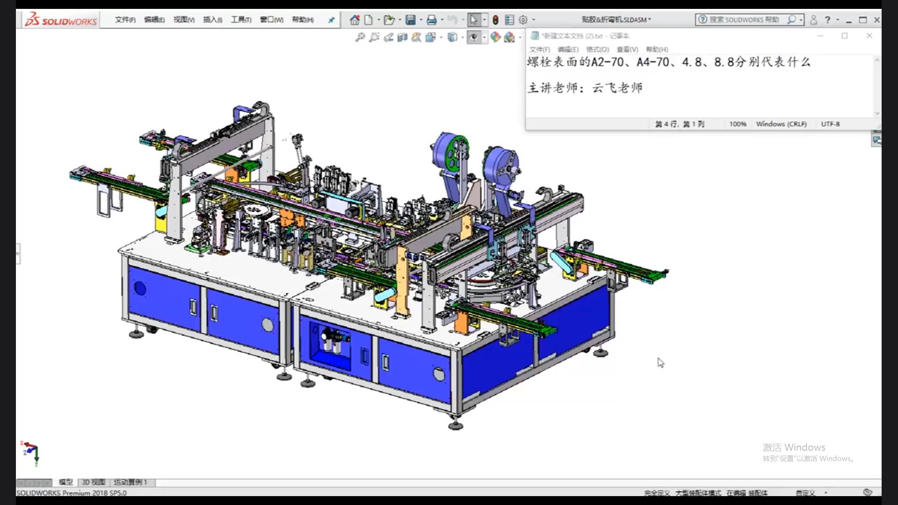This screenshot has width=898, height=505.
Task: Open 文件(F) menu in SOLIDWORKS
Action: tap(125, 20)
